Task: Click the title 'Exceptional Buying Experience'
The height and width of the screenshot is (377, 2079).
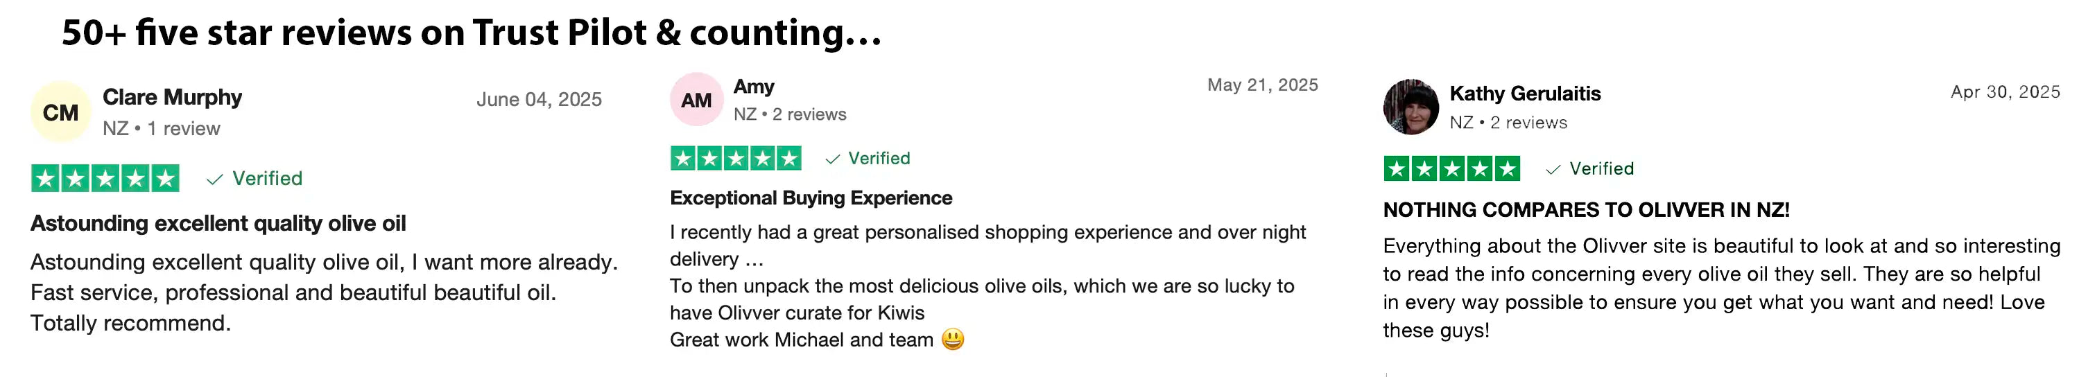Action: [811, 198]
